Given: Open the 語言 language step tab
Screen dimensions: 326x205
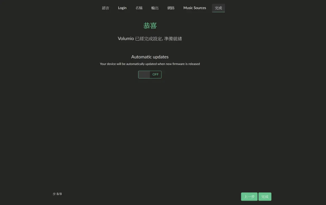Looking at the screenshot, I should point(105,8).
